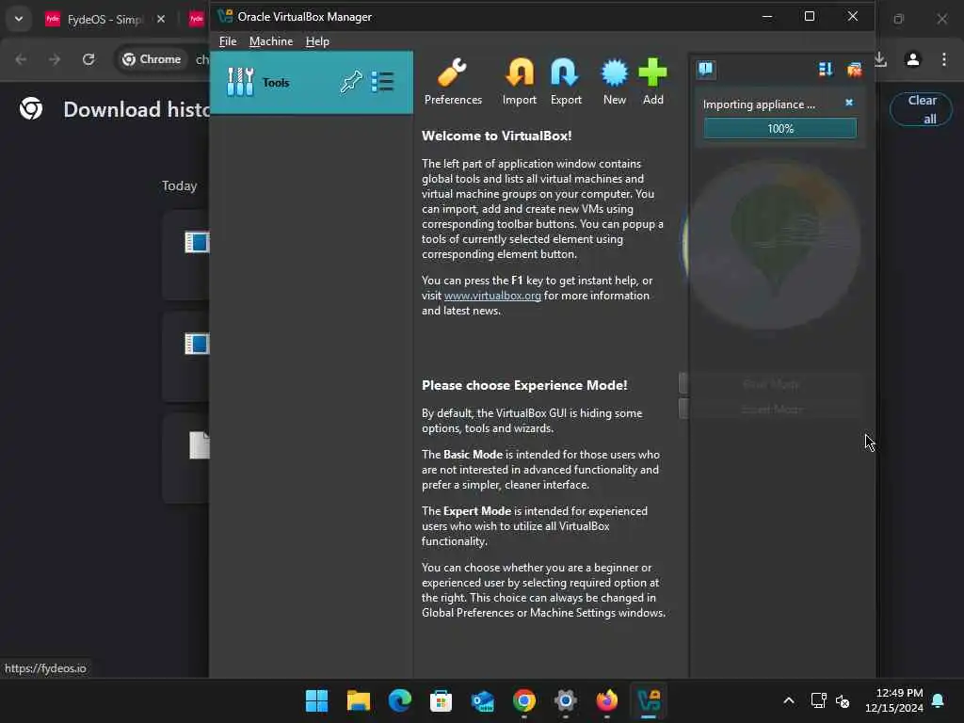Viewport: 964px width, 723px height.
Task: Open Chrome's three-dot menu
Action: 943,59
